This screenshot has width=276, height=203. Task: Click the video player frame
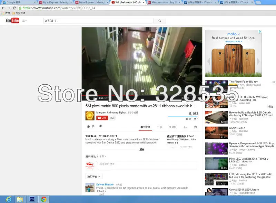[x=142, y=62]
